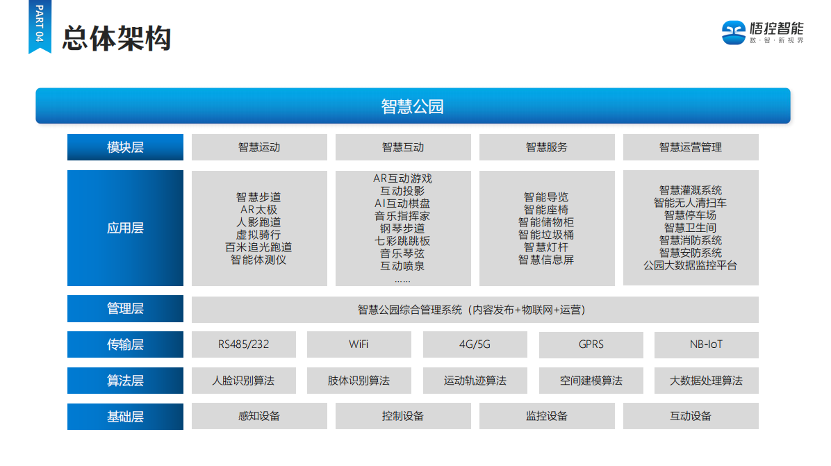Select the 传输层 layer label
831x466 pixels.
point(125,344)
